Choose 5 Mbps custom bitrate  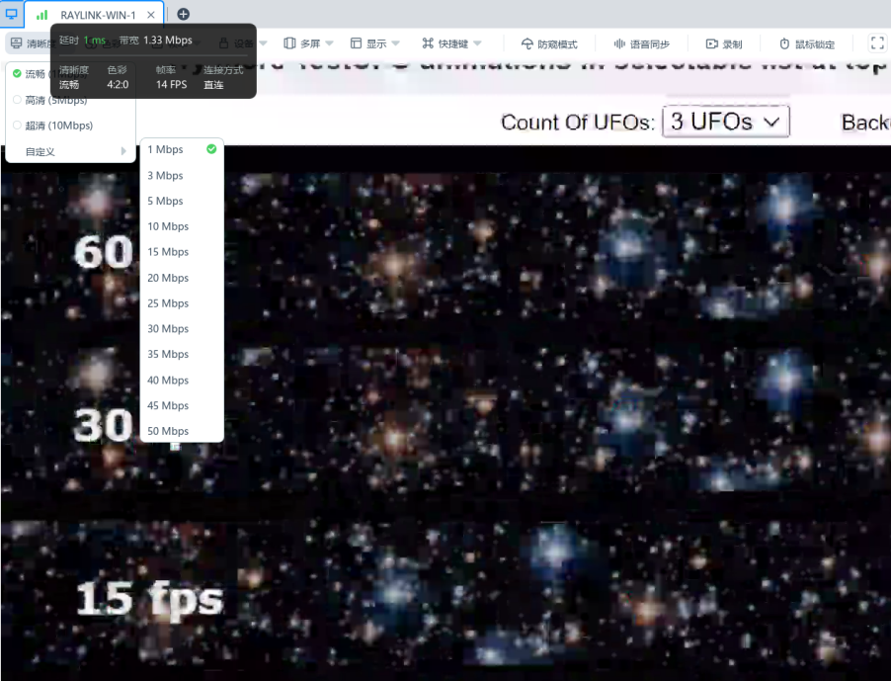[x=182, y=202]
